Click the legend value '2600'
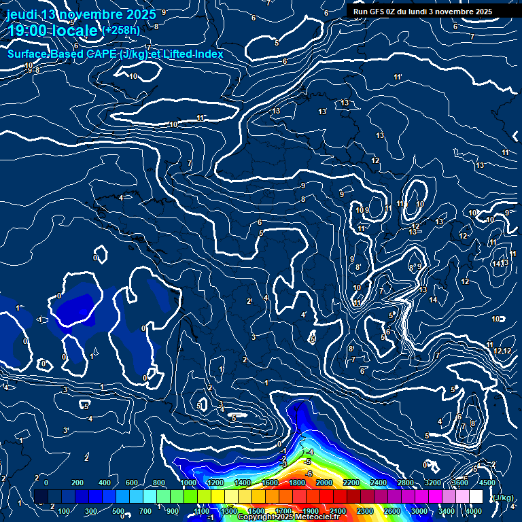Image resolution: width=522 pixels, height=522 pixels. 392,511
